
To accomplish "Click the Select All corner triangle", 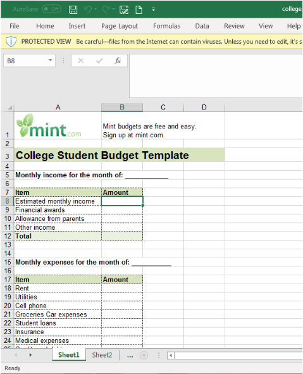I will [9, 108].
